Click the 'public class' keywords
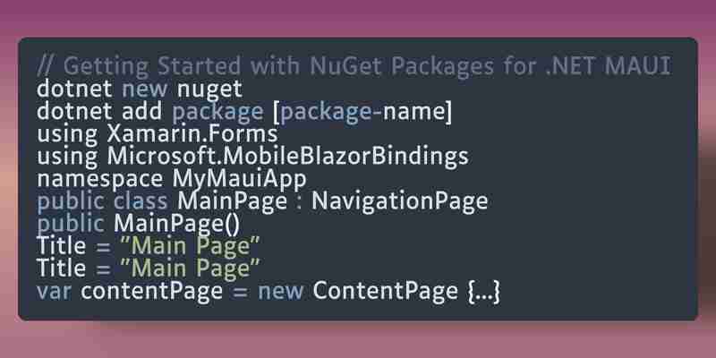 click(102, 201)
